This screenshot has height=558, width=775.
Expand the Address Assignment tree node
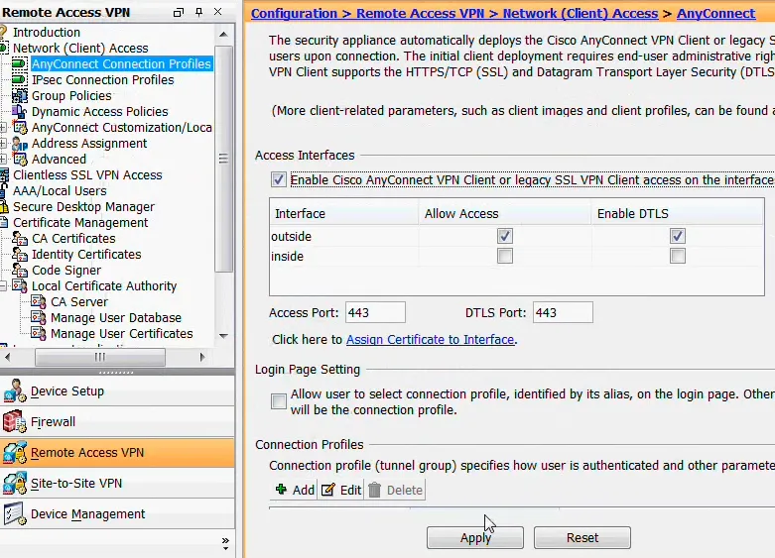click(4, 144)
